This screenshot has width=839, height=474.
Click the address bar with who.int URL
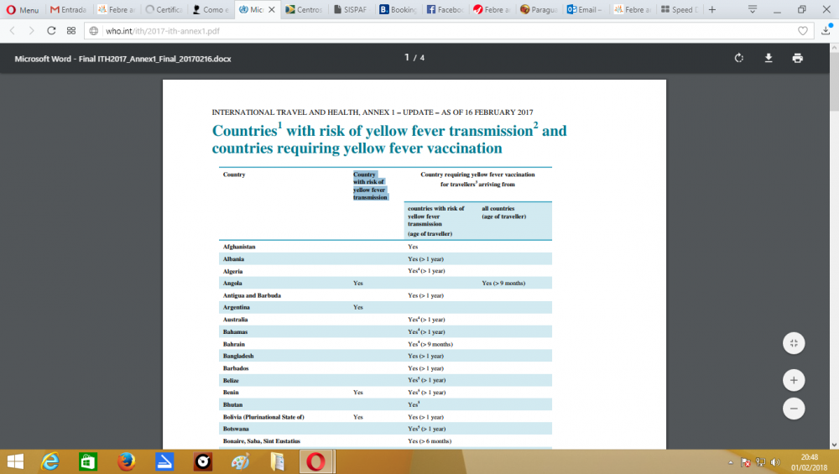tap(419, 30)
